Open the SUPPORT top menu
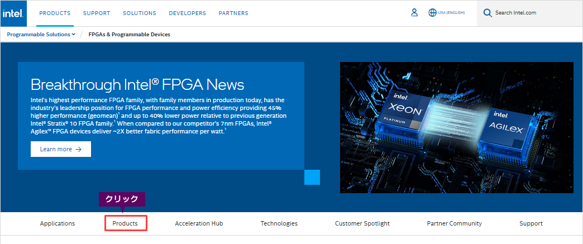Viewport: 583px width, 244px height. pos(97,13)
